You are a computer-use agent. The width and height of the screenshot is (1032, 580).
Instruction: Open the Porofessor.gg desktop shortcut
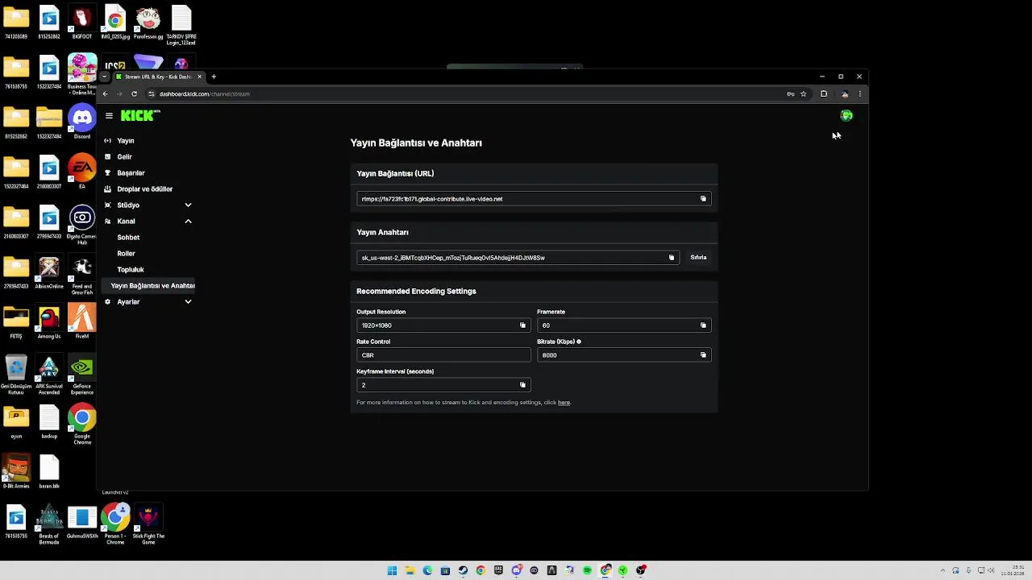coord(148,23)
